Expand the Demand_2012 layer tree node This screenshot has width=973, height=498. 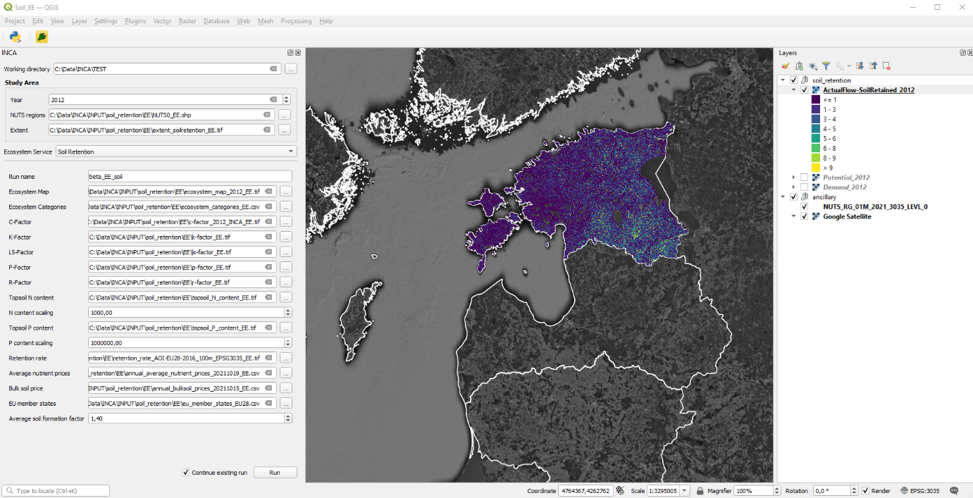[x=794, y=187]
